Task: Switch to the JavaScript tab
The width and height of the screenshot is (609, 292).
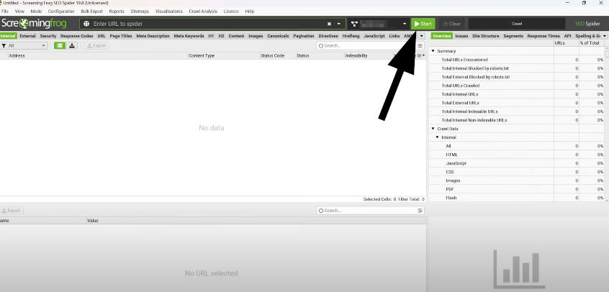Action: [374, 36]
